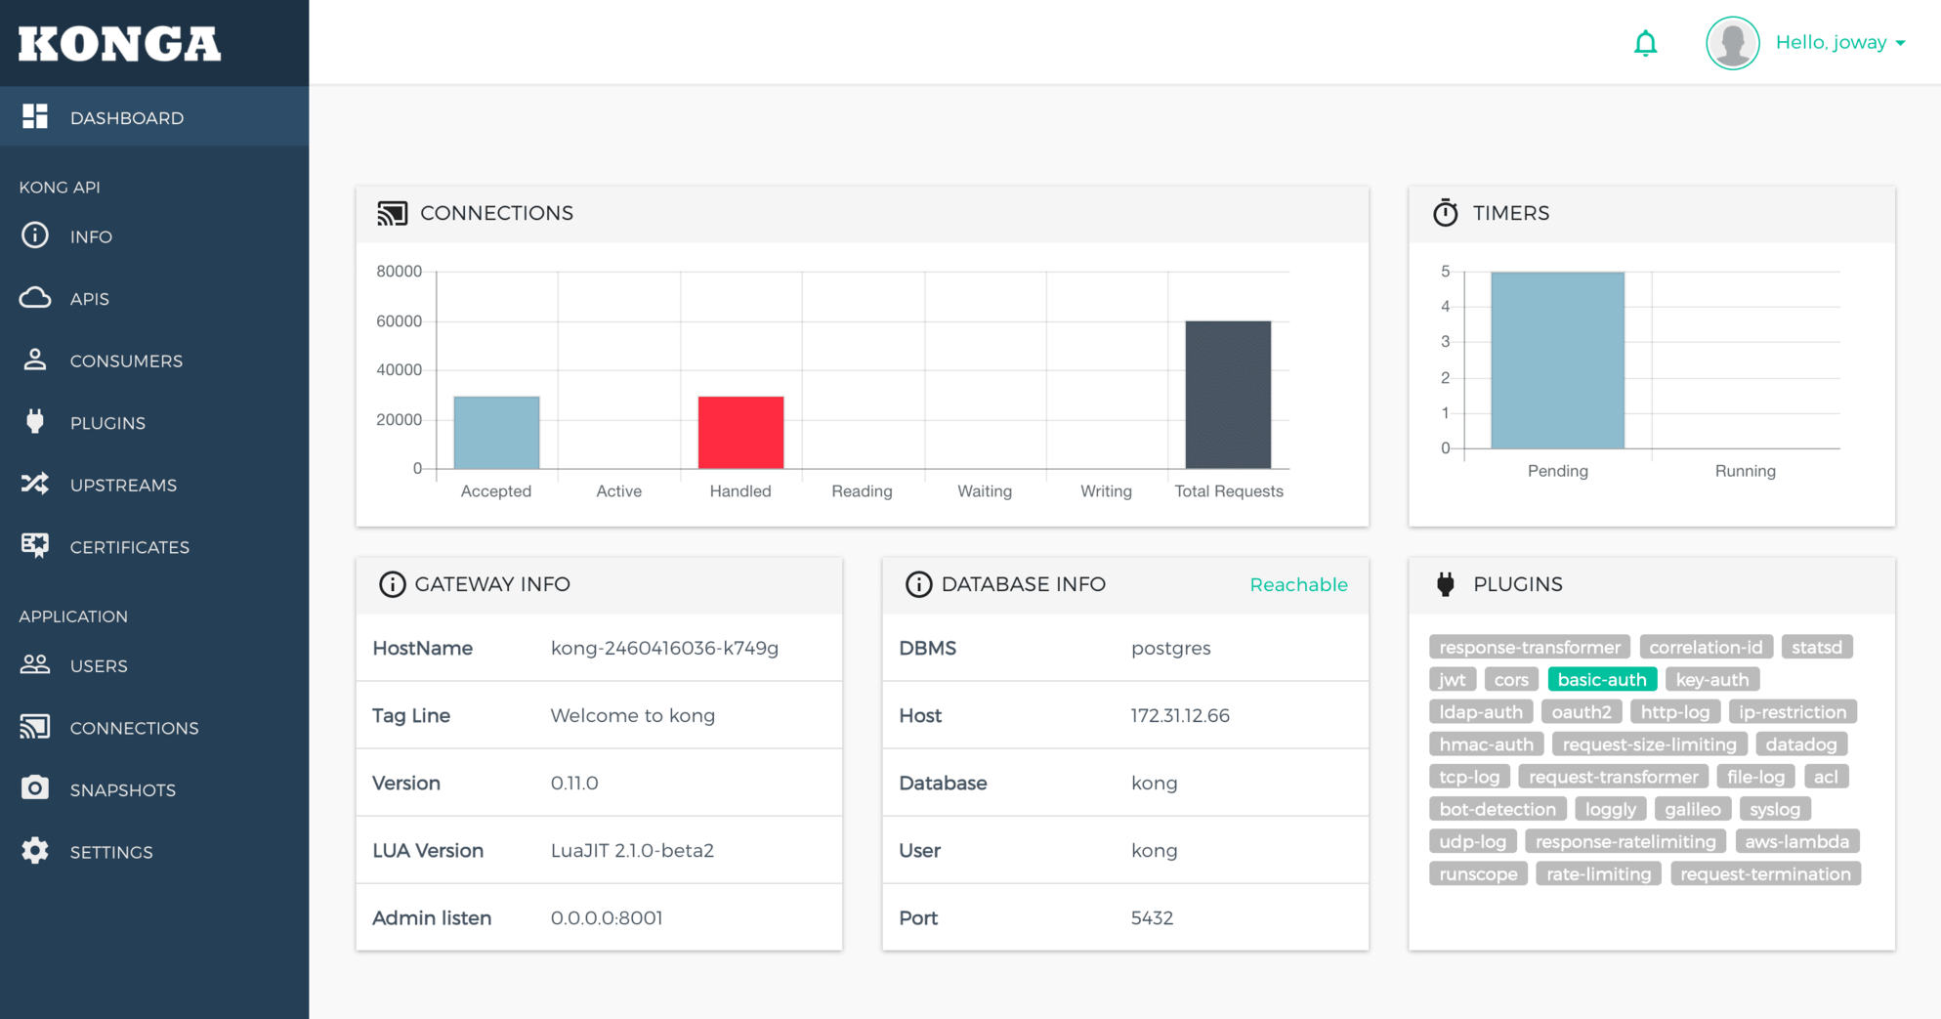Click the Users people icon
Viewport: 1941px width, 1019px height.
coord(35,664)
